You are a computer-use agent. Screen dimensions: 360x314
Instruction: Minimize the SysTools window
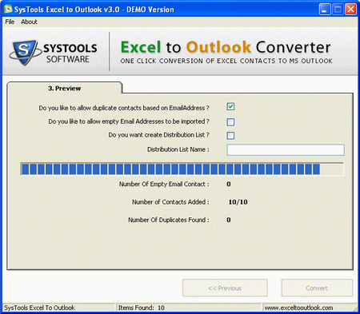point(325,10)
